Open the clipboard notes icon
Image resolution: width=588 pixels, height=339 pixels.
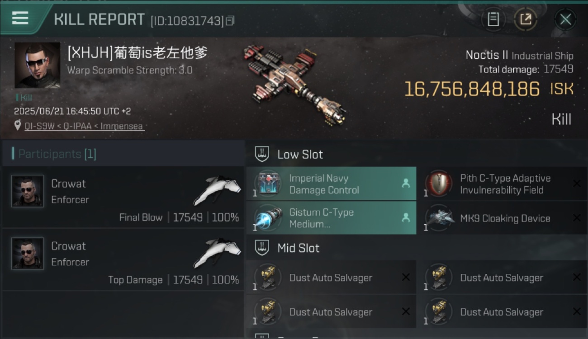493,19
